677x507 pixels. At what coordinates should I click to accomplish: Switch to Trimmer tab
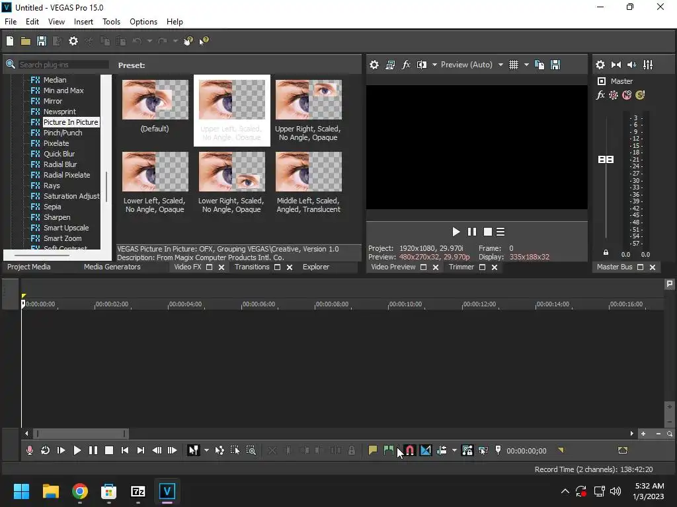coord(461,267)
